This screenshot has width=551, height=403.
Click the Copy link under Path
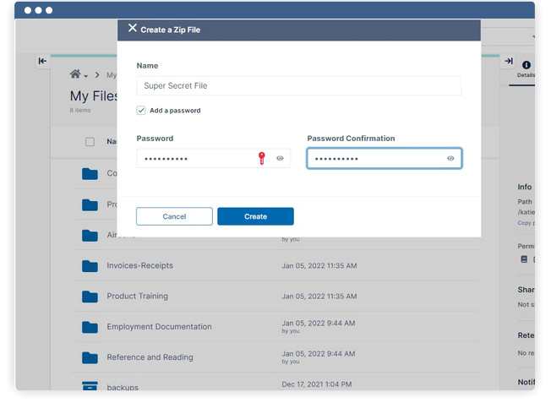526,223
